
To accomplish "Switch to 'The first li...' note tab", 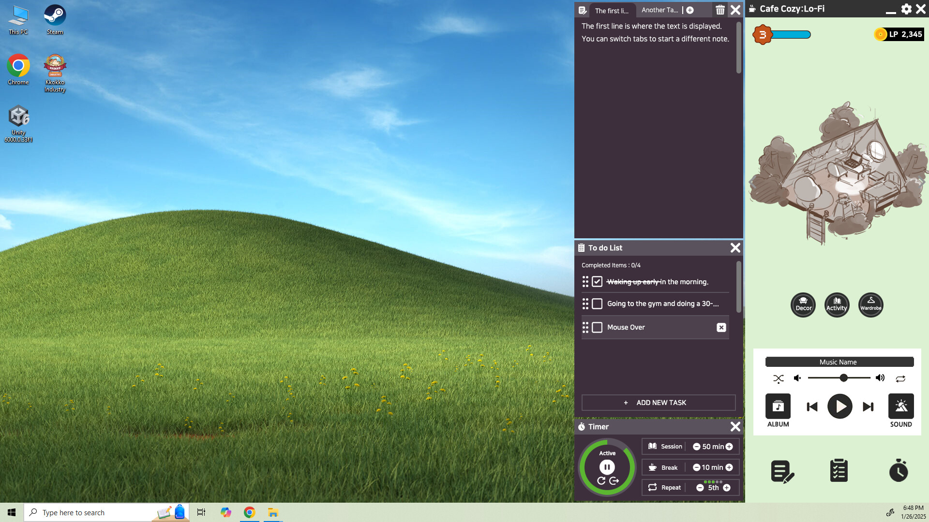I will tap(612, 11).
